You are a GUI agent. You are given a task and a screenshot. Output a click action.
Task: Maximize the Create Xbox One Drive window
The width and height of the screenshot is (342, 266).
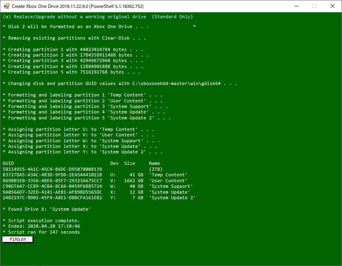[x=314, y=6]
